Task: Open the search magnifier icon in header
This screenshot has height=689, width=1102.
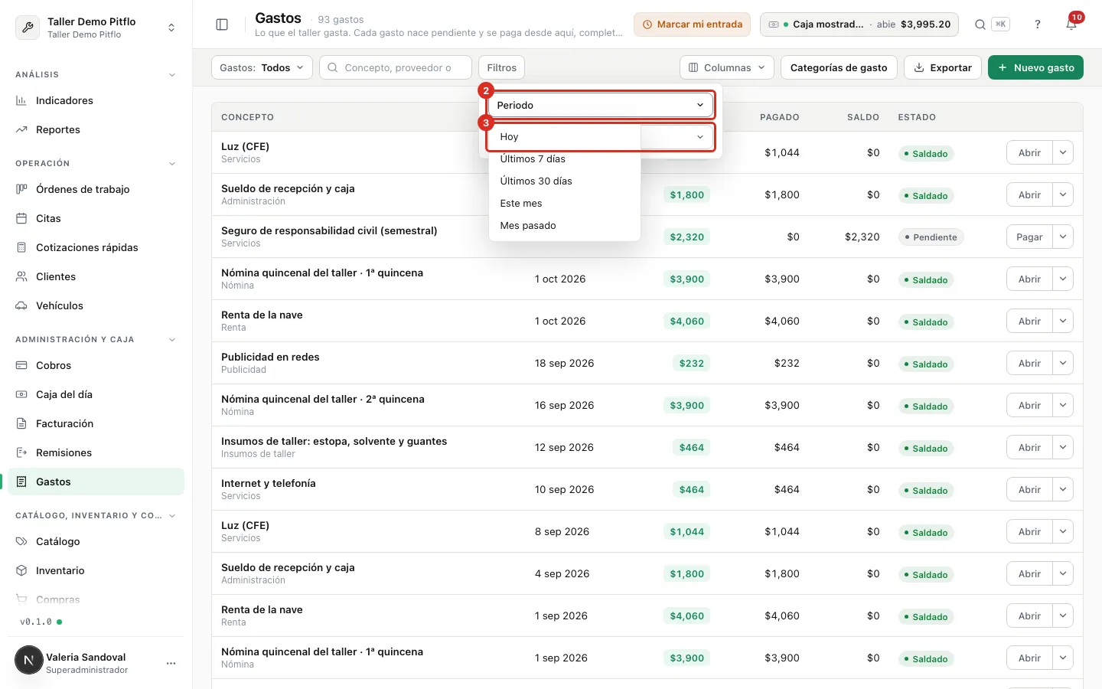Action: [980, 24]
